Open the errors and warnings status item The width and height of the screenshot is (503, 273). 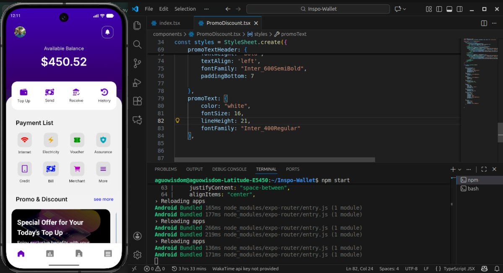point(154,269)
